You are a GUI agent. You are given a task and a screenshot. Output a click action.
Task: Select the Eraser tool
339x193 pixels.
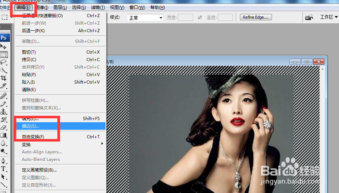pos(4,127)
